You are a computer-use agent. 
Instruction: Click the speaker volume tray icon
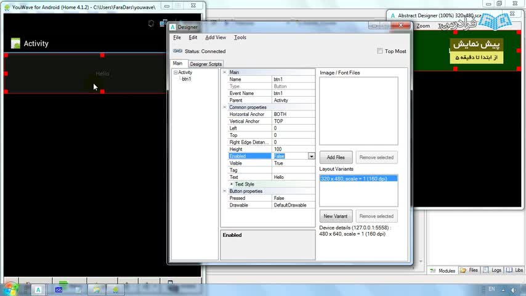click(x=513, y=290)
